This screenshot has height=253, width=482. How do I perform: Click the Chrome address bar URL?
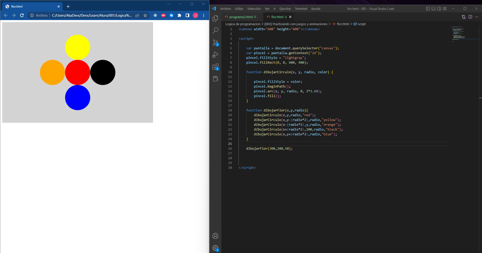coord(92,15)
